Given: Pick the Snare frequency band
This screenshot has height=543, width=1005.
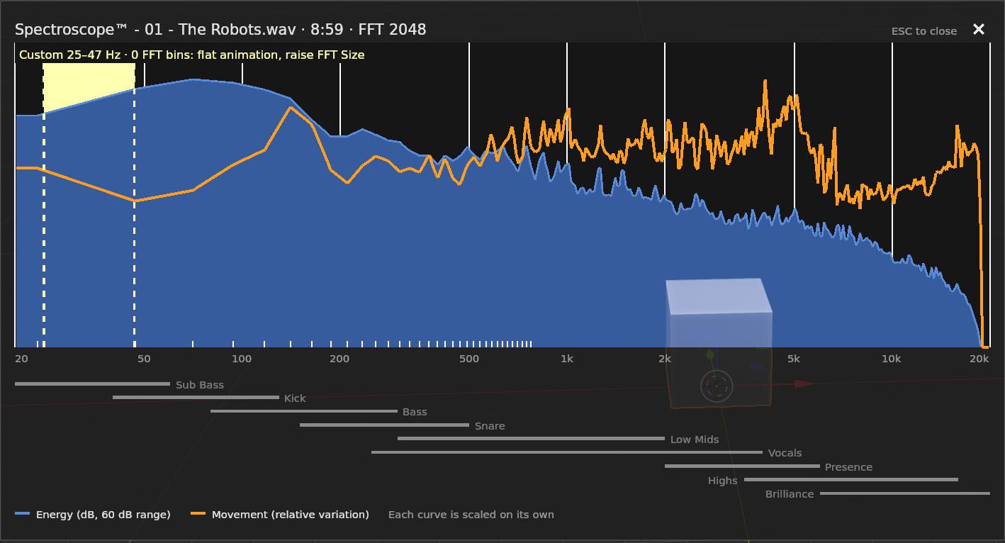Looking at the screenshot, I should tap(403, 425).
